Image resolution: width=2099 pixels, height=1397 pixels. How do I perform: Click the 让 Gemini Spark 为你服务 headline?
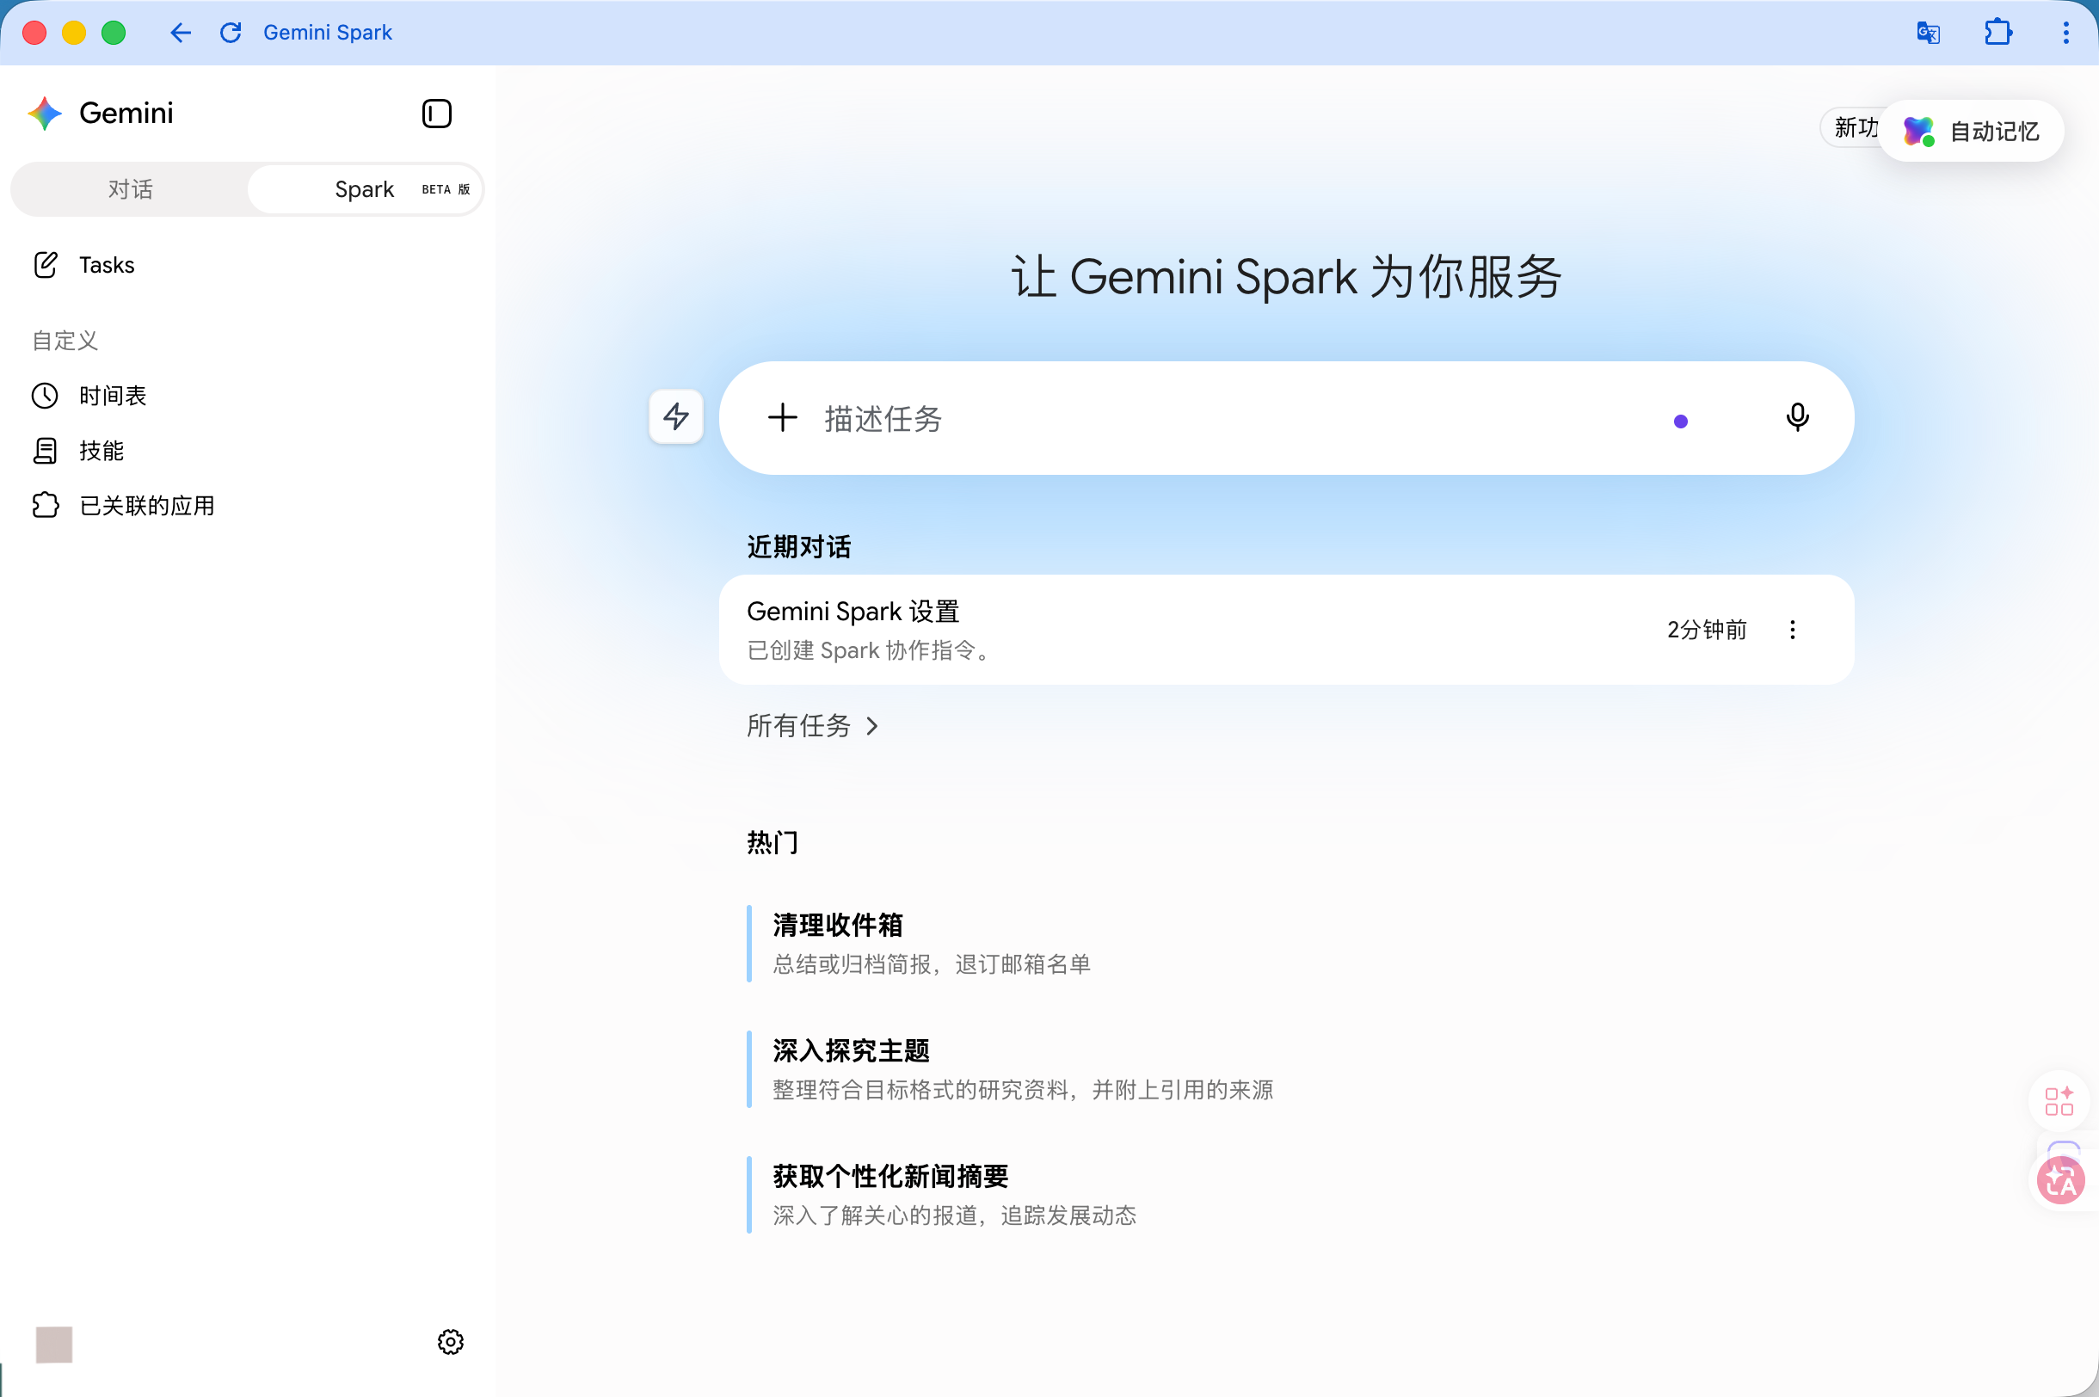tap(1285, 276)
